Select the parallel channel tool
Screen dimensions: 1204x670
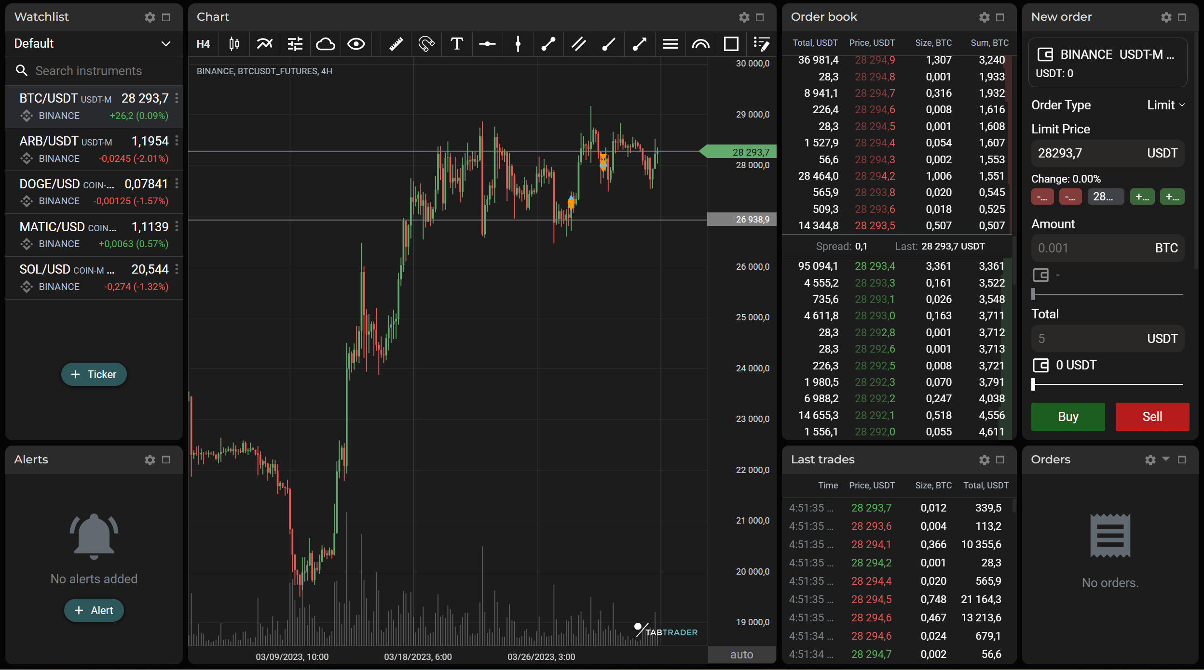pyautogui.click(x=579, y=44)
